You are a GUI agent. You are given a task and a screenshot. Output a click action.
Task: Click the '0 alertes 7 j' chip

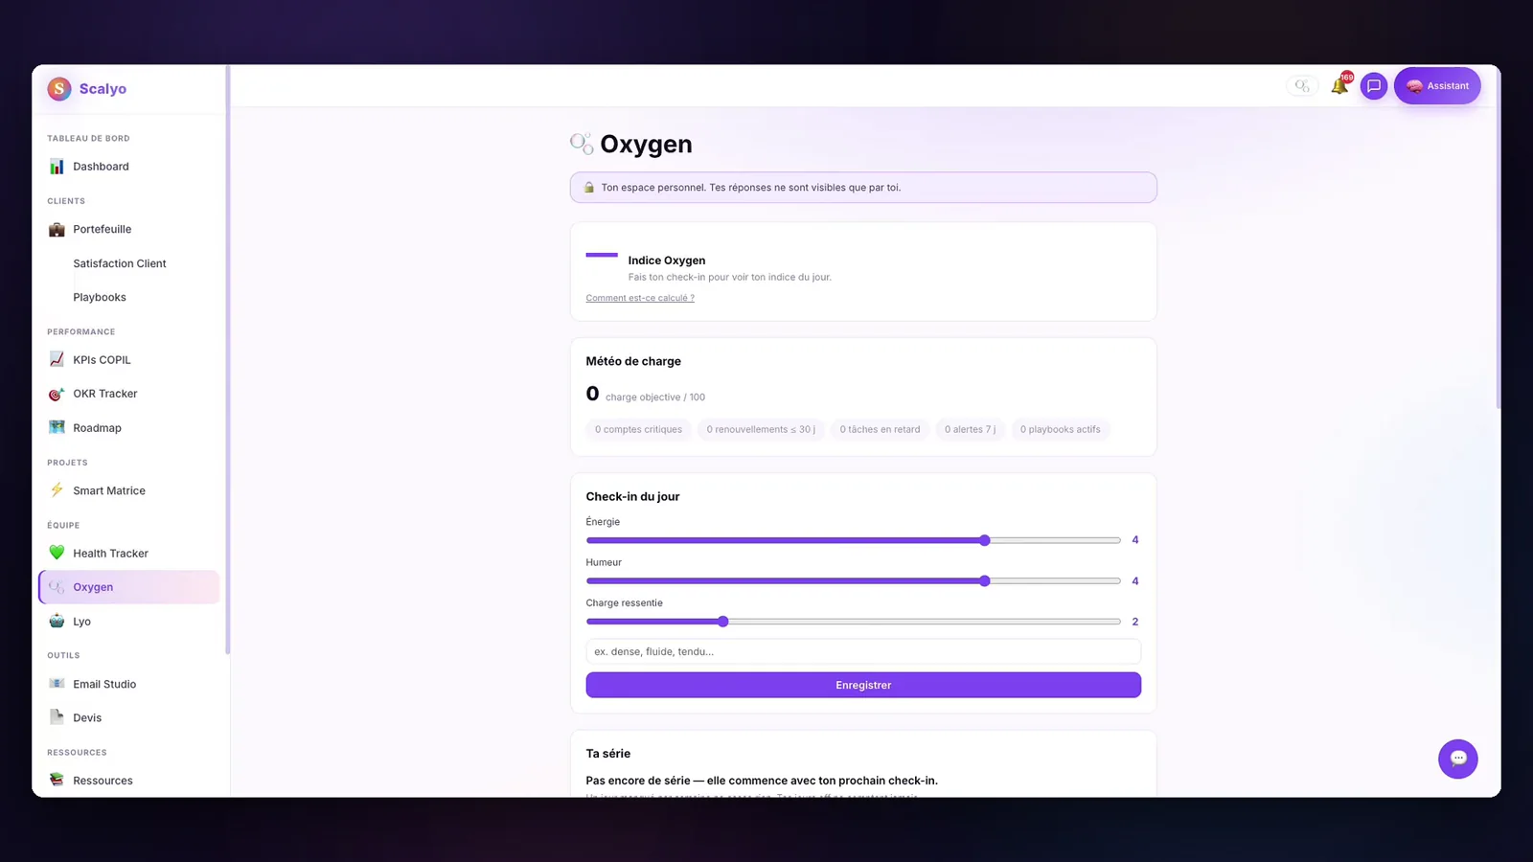point(970,430)
